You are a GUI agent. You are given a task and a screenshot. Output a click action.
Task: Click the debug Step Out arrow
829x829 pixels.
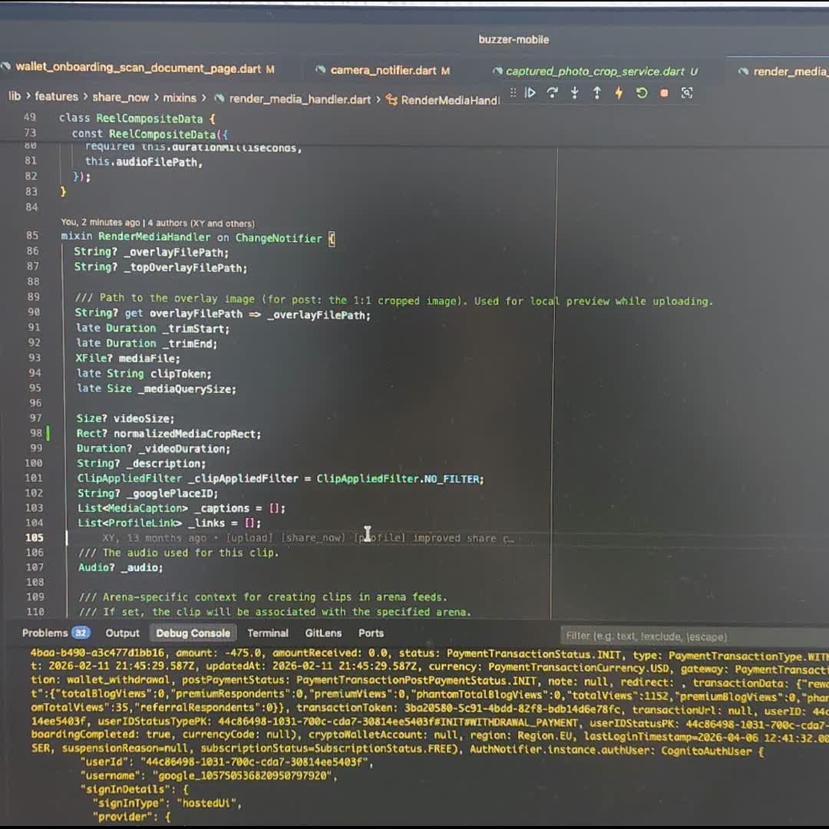pyautogui.click(x=596, y=93)
